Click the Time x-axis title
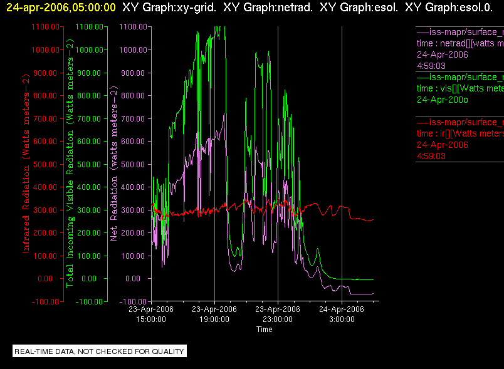 coord(264,330)
